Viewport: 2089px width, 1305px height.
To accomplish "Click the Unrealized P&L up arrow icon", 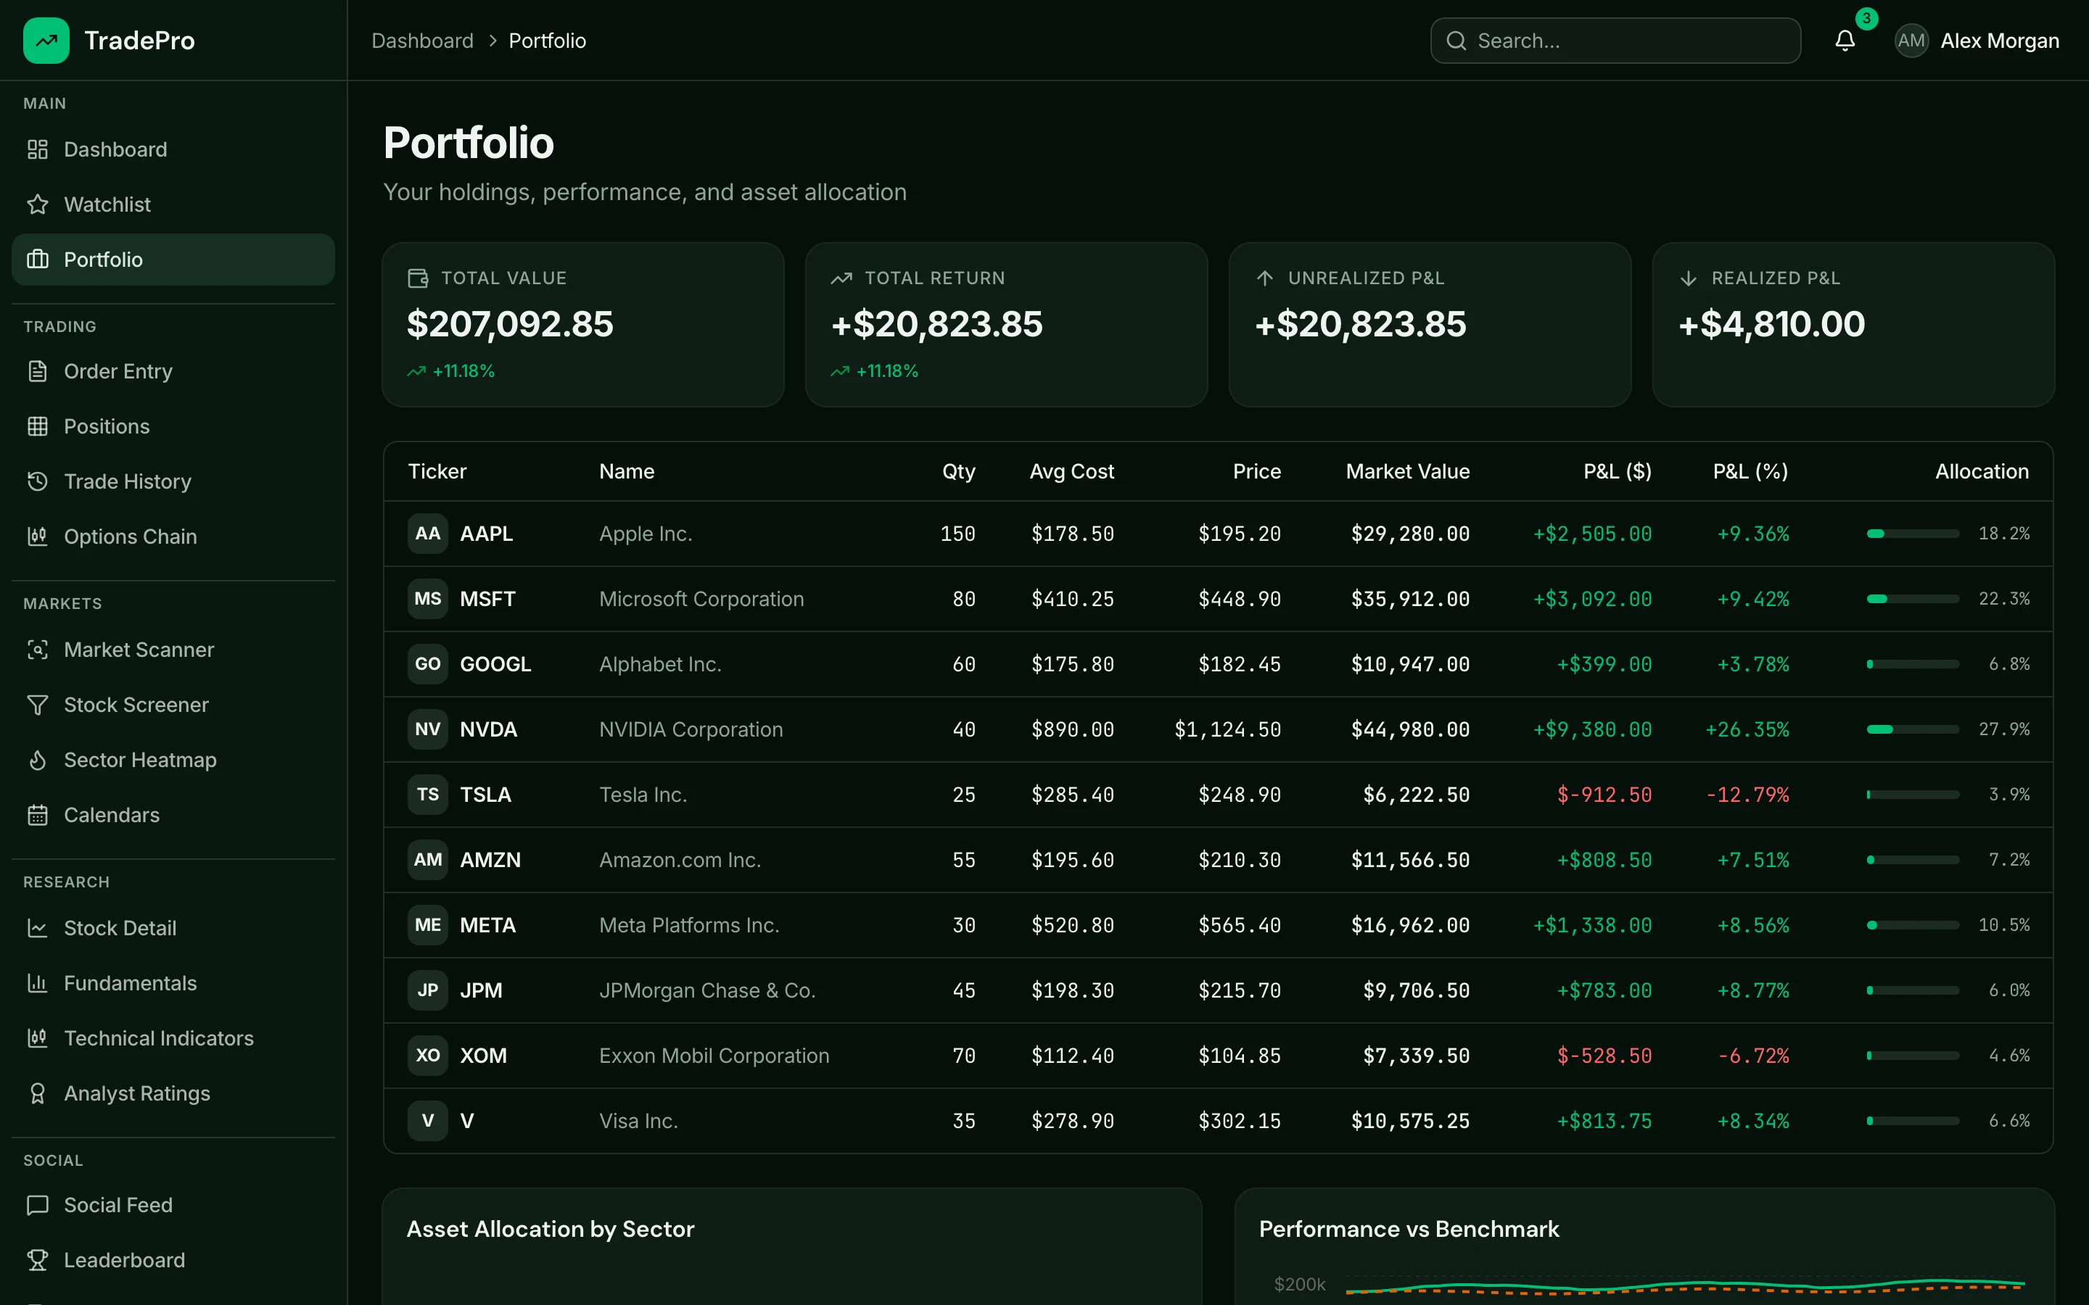I will point(1264,278).
